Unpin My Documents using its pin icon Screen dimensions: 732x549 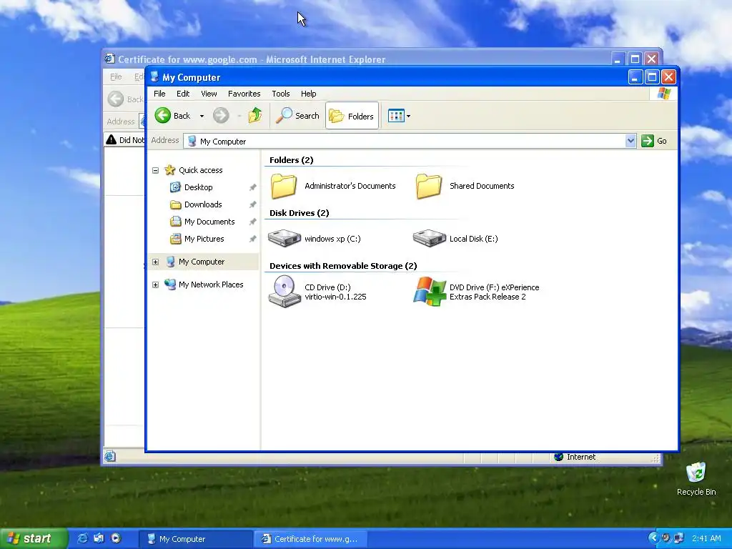tap(252, 222)
